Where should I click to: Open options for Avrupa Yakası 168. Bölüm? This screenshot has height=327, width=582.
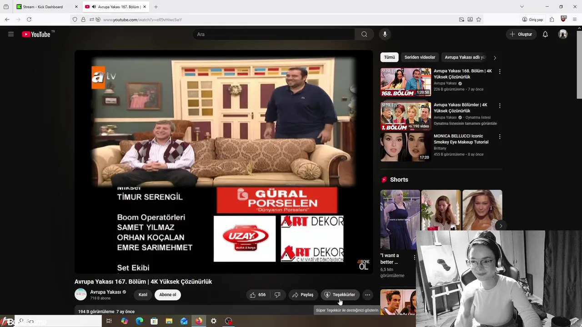tap(500, 72)
